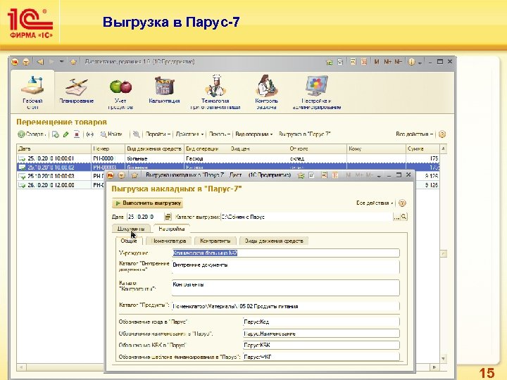Click info icon in main window title bar
The width and height of the screenshot is (507, 380).
click(411, 62)
